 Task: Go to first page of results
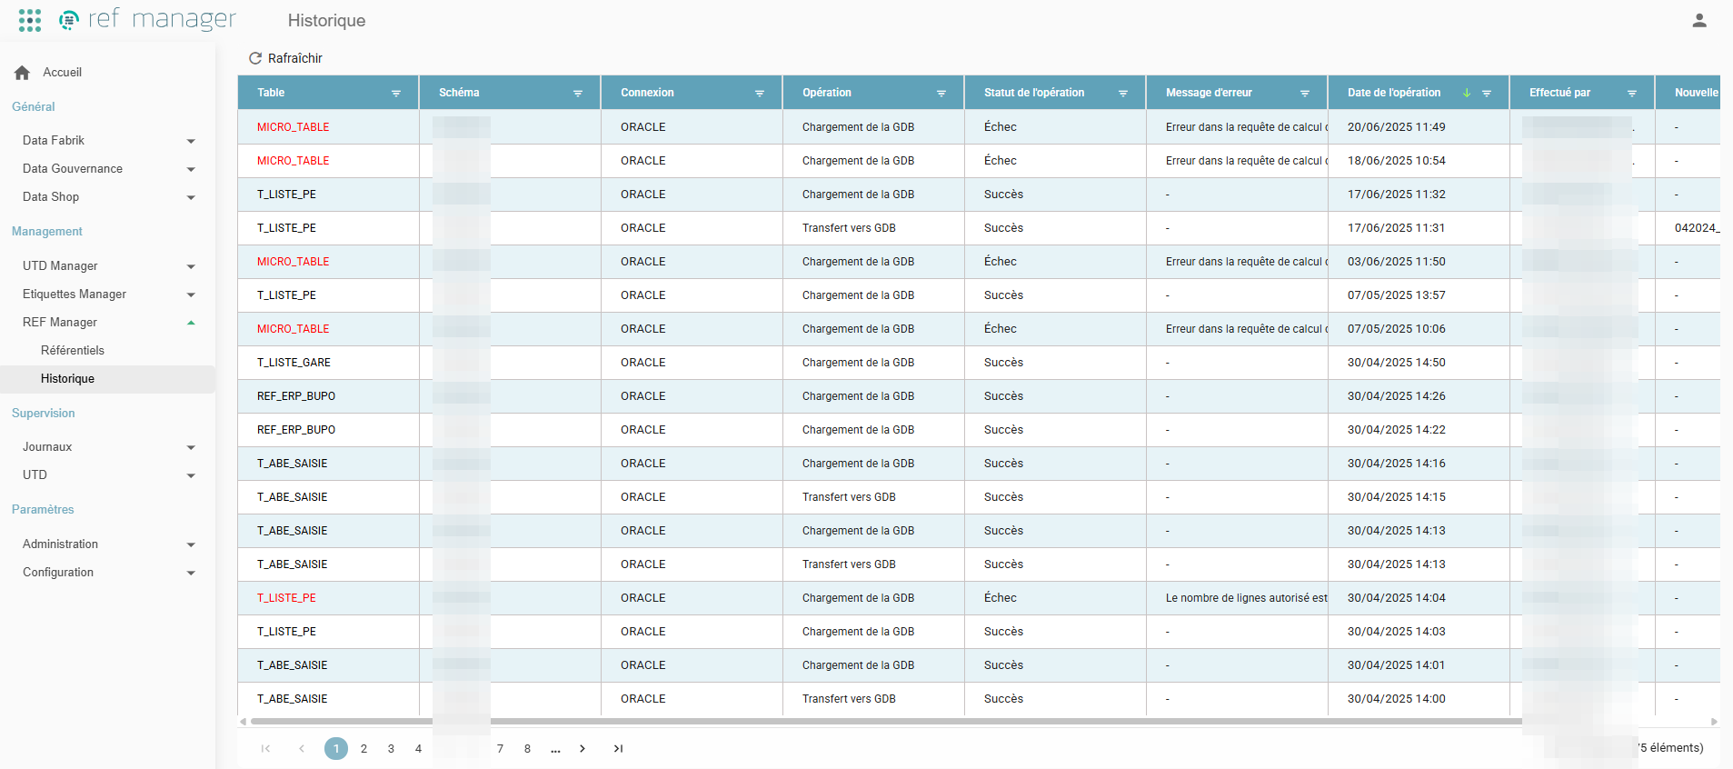click(x=265, y=749)
